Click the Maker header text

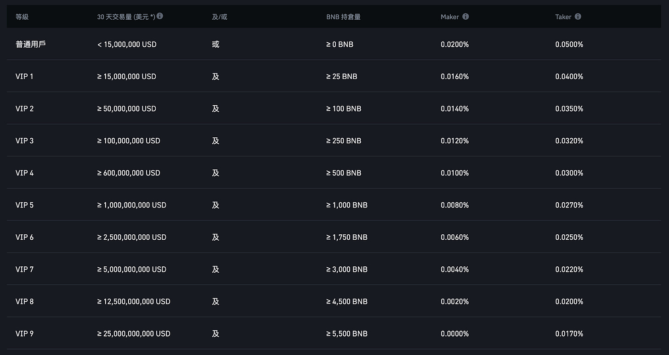[449, 17]
